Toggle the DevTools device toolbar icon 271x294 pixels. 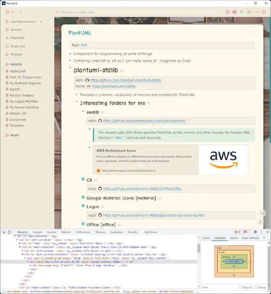point(9,232)
